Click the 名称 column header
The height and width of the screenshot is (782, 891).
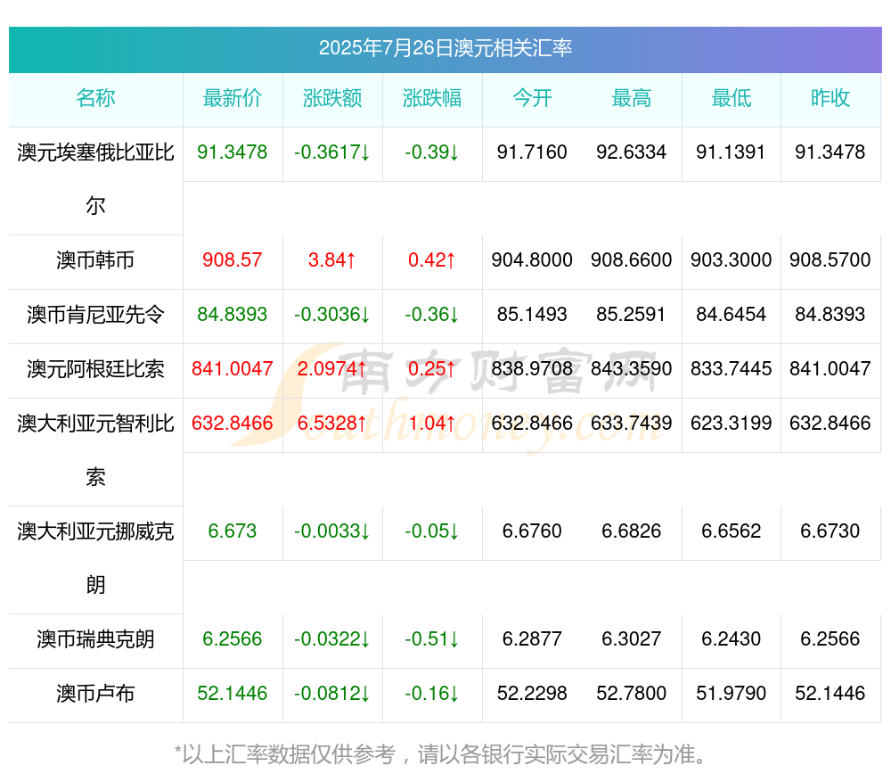pos(95,98)
